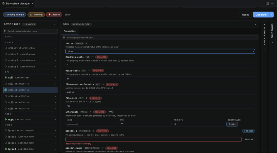Click help icon next to #address-cells
This screenshot has height=153, width=277.
(93, 57)
